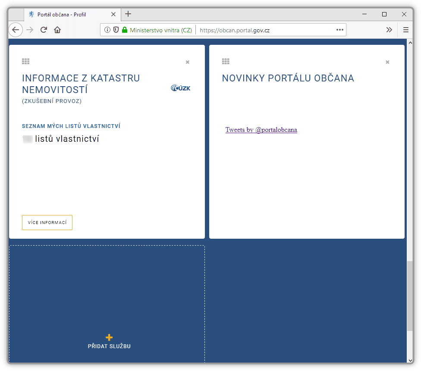Reload the page with the refresh icon
The height and width of the screenshot is (371, 421).
point(44,30)
